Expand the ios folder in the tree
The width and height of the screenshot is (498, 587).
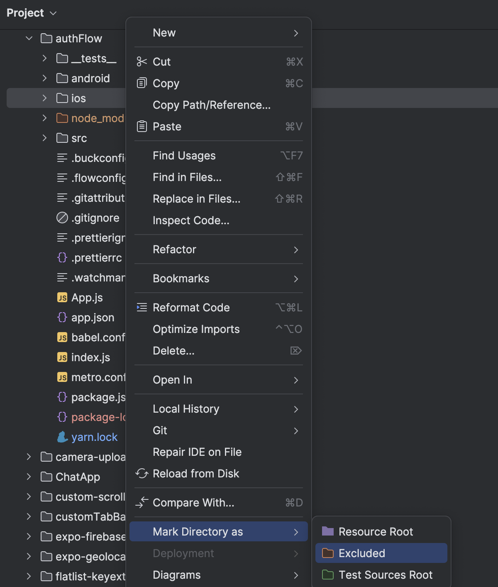pyautogui.click(x=44, y=98)
